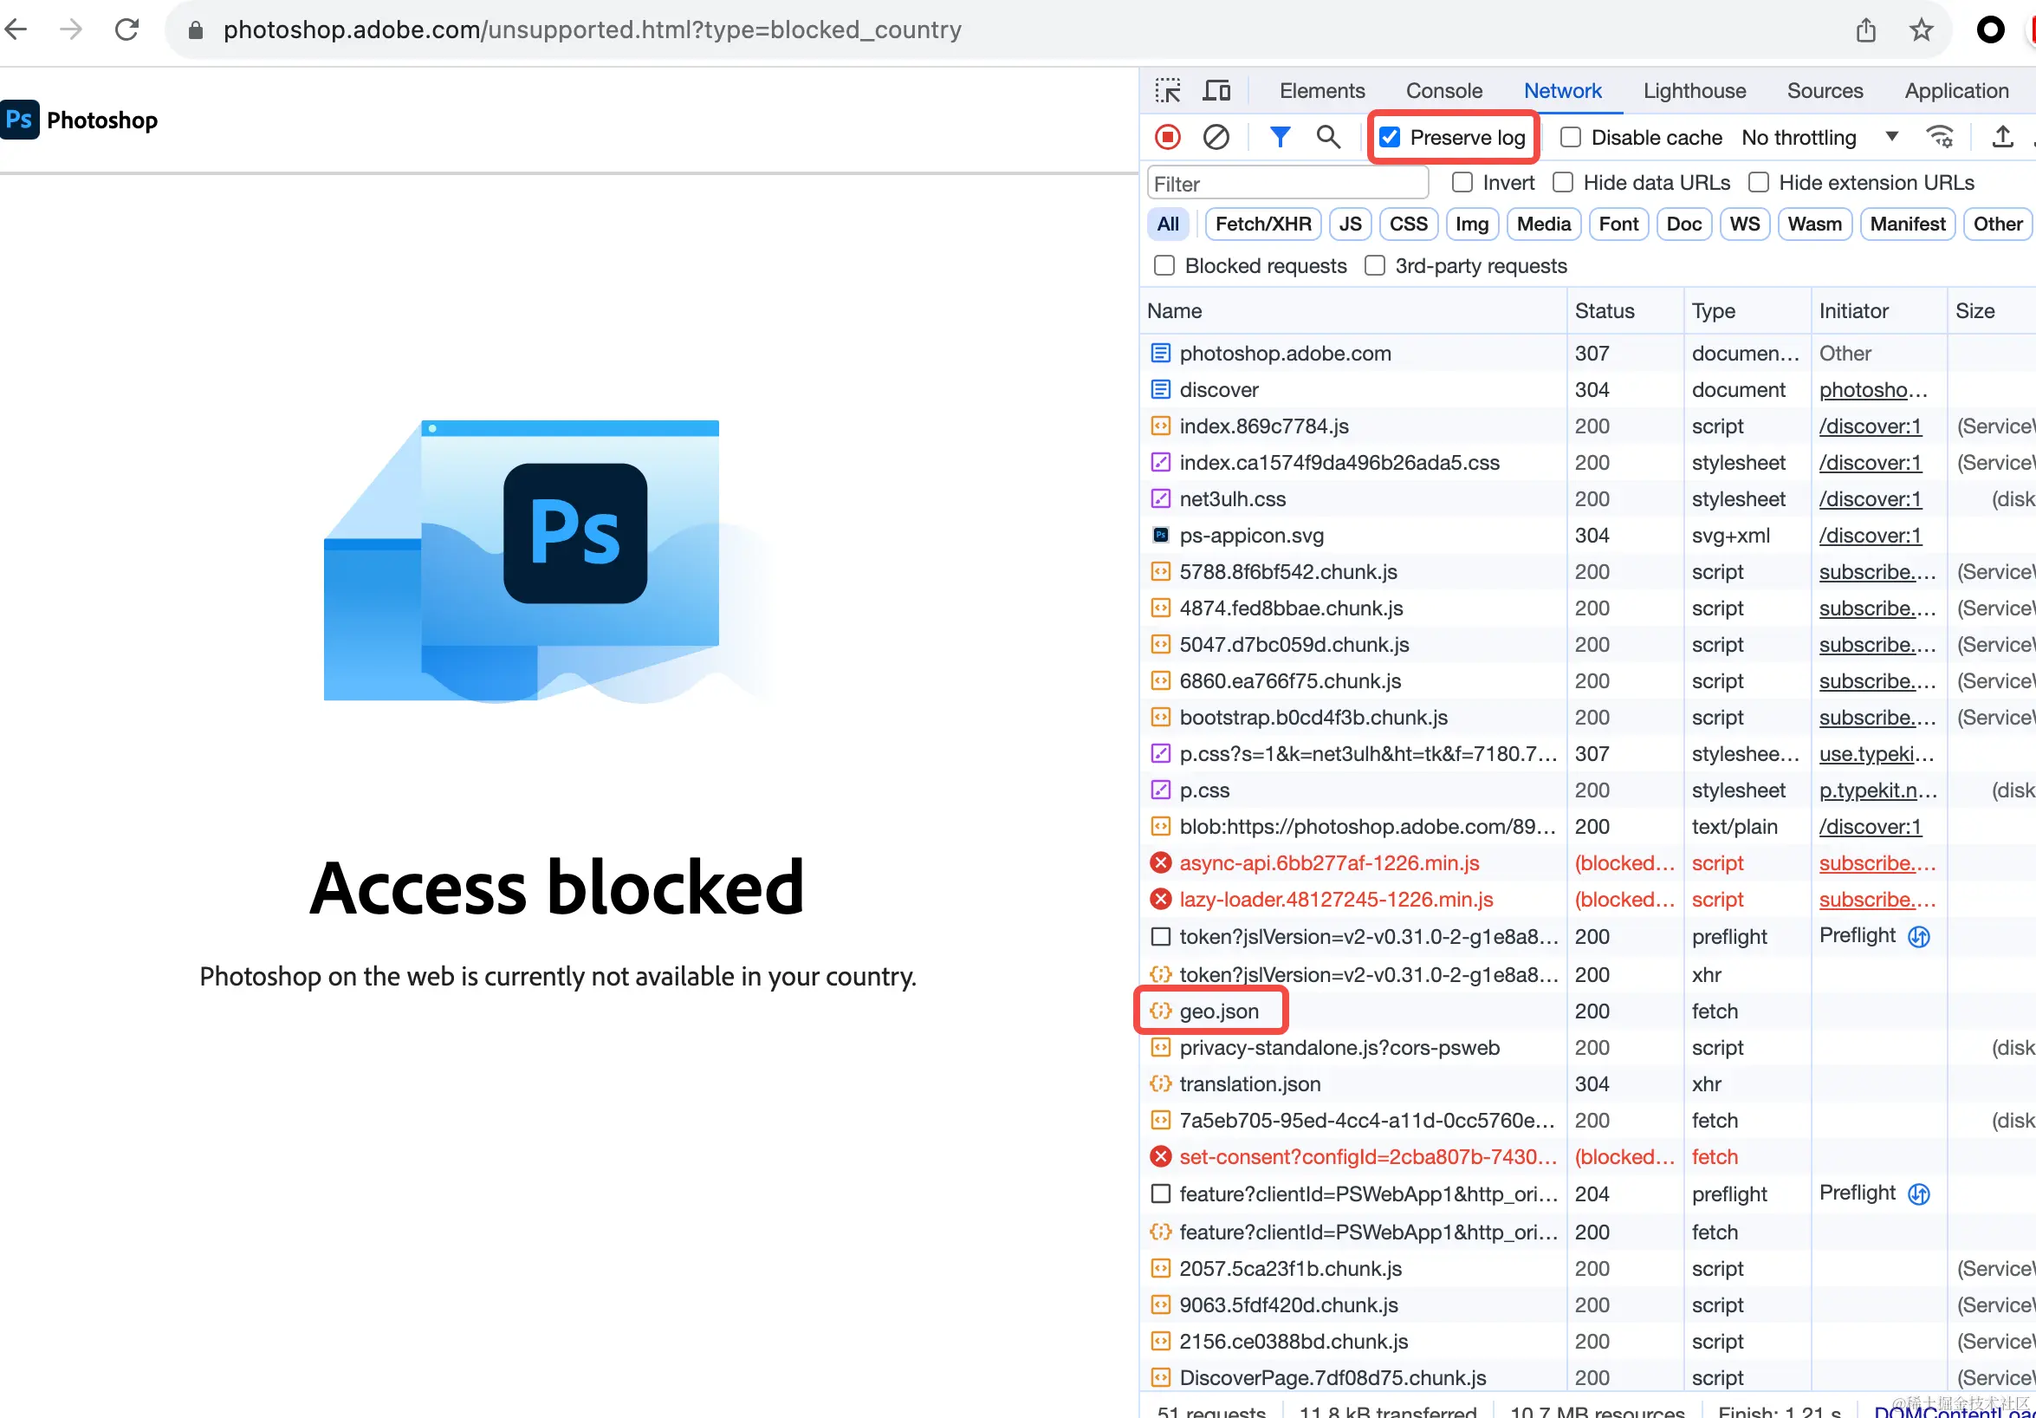Open network search magnifier icon
The height and width of the screenshot is (1418, 2036).
click(1327, 137)
